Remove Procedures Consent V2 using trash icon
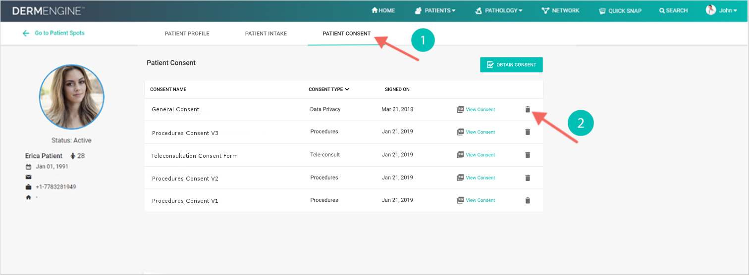This screenshot has height=275, width=749. (528, 178)
